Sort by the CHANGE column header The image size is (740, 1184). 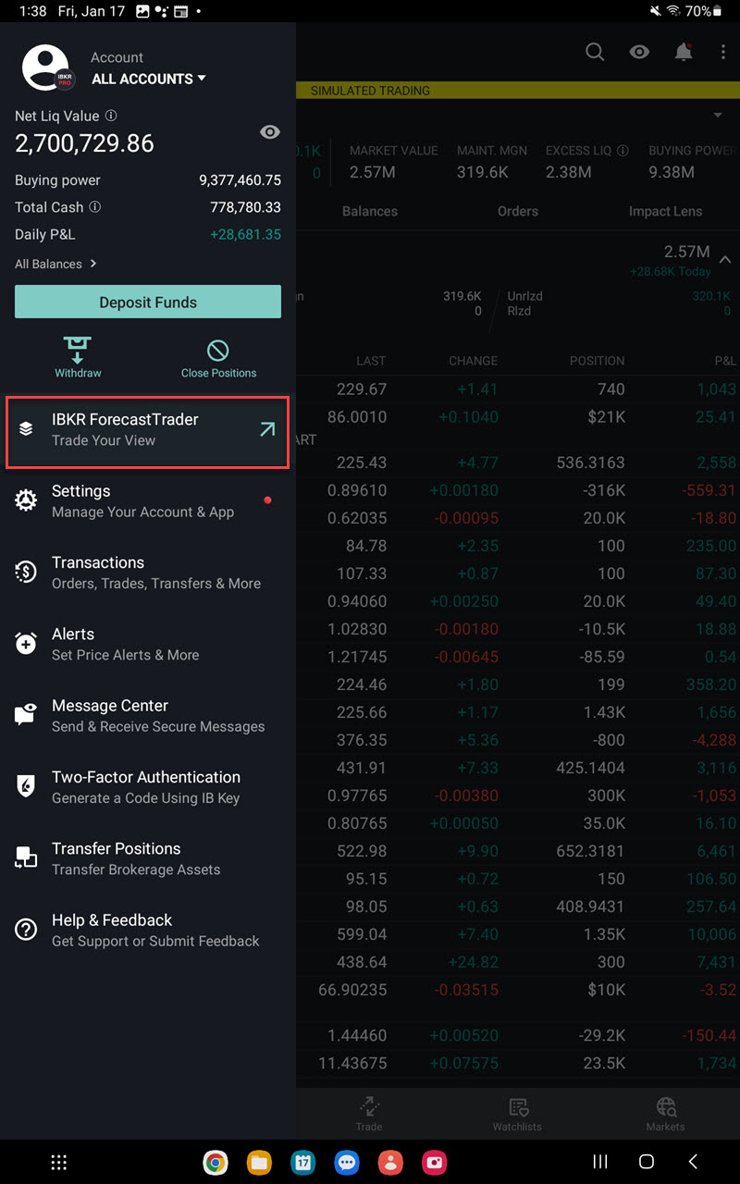(474, 361)
